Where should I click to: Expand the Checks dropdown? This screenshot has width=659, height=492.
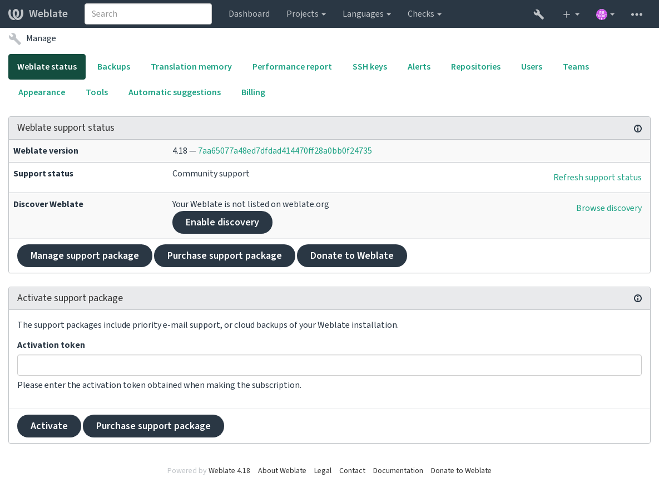[x=424, y=14]
